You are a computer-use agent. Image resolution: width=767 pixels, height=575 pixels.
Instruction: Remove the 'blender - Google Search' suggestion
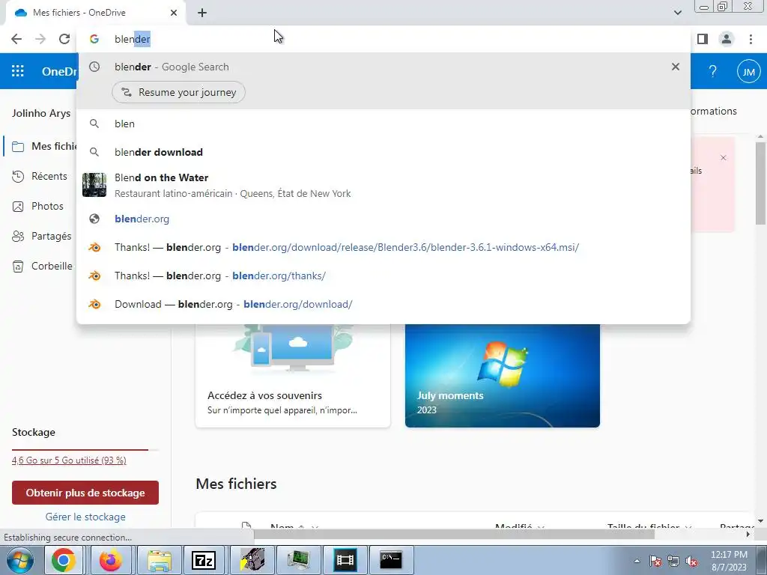[x=675, y=67]
